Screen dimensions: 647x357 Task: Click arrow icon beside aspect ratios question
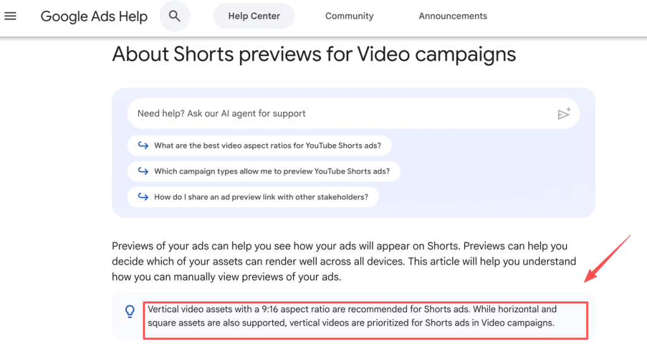click(x=143, y=145)
